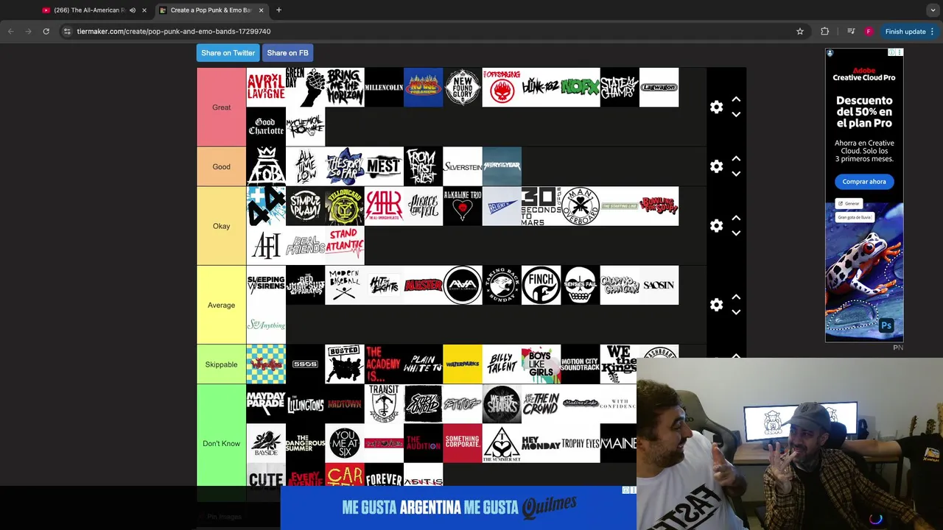The height and width of the screenshot is (530, 943).
Task: Select Billy Talent tile
Action: pyautogui.click(x=502, y=364)
